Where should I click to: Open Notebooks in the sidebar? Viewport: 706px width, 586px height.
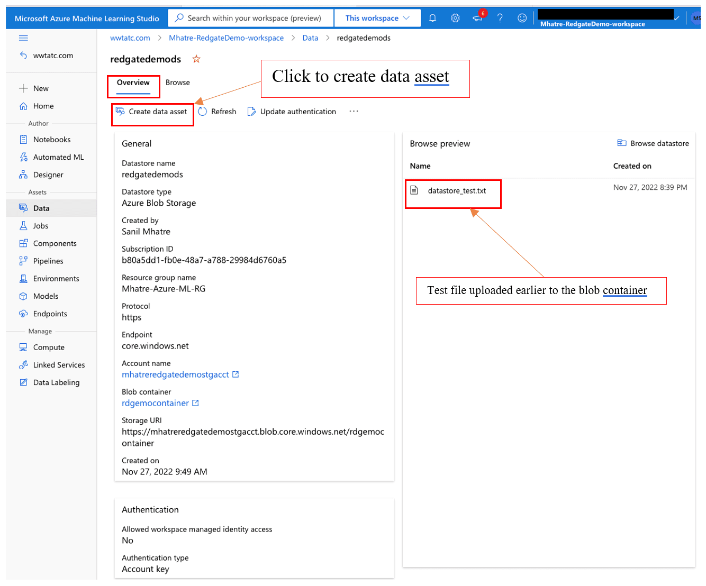click(x=51, y=140)
